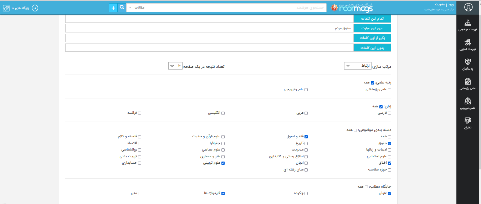Open علمی پژوهشی sidebar icon
Image resolution: width=481 pixels, height=204 pixels.
tap(469, 82)
